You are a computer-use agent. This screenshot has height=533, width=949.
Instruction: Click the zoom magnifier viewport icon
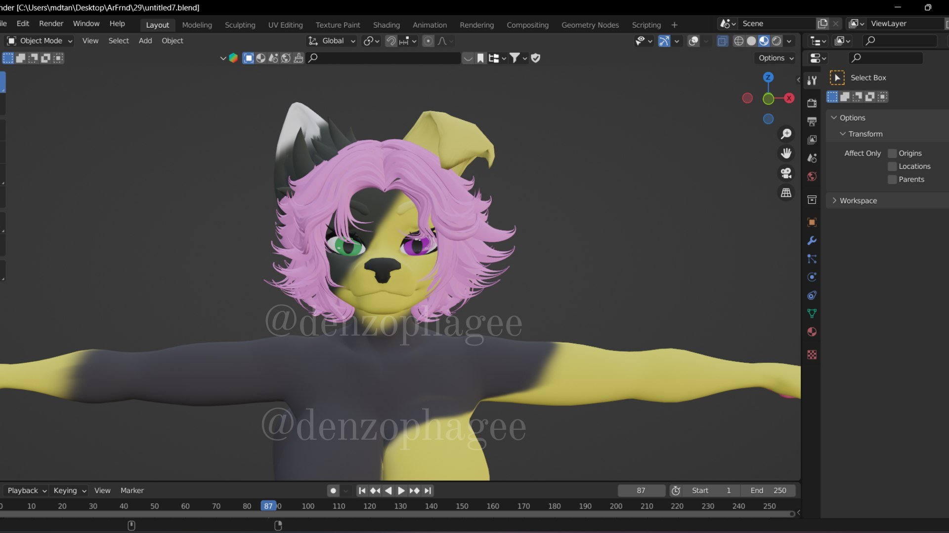tap(786, 134)
